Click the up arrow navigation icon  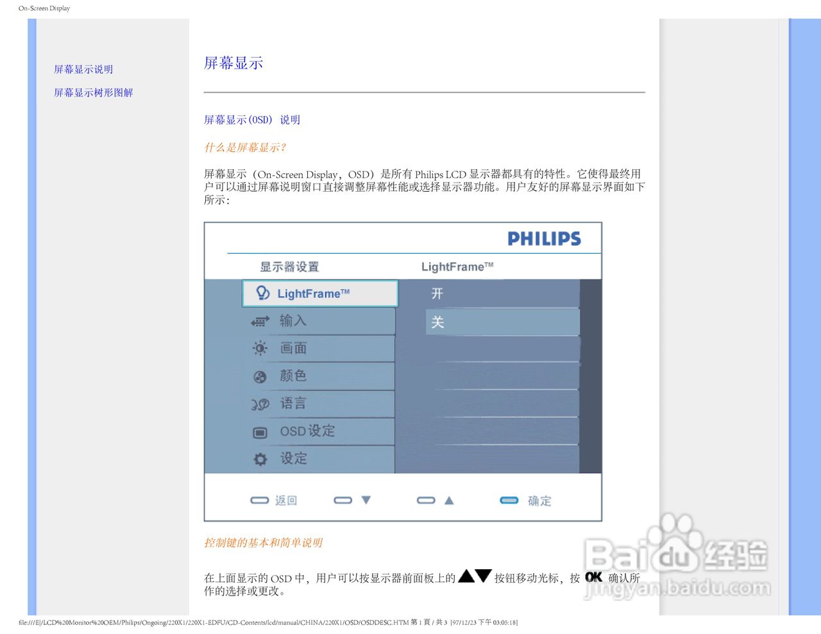point(449,500)
